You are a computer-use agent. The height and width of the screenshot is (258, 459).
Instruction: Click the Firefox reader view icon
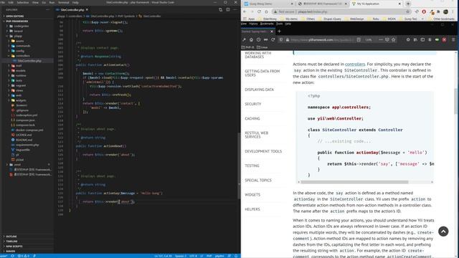click(x=359, y=40)
